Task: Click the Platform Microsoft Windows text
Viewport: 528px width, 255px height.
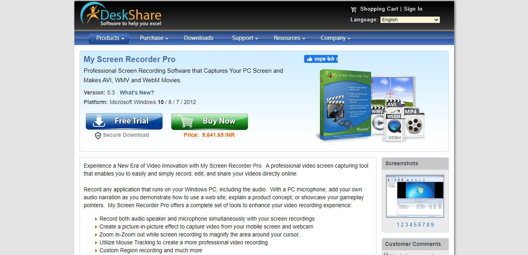Action: tap(140, 102)
